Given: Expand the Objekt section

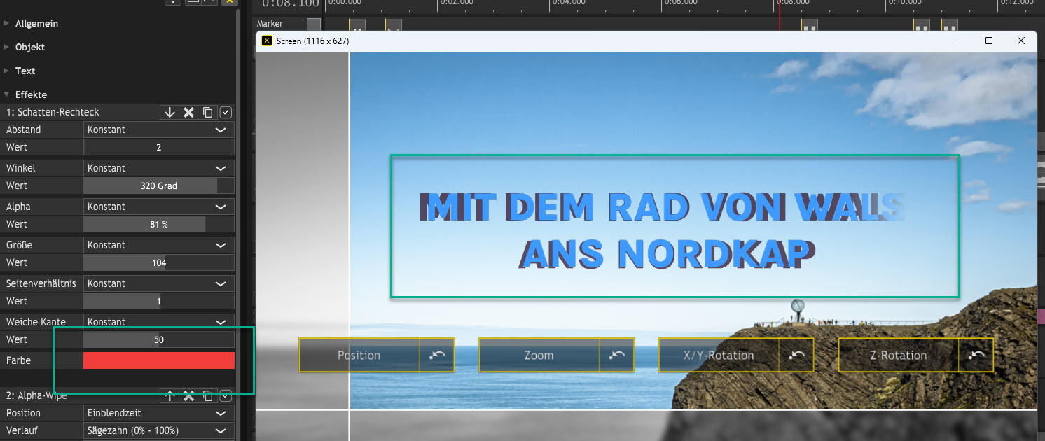Looking at the screenshot, I should coord(6,47).
